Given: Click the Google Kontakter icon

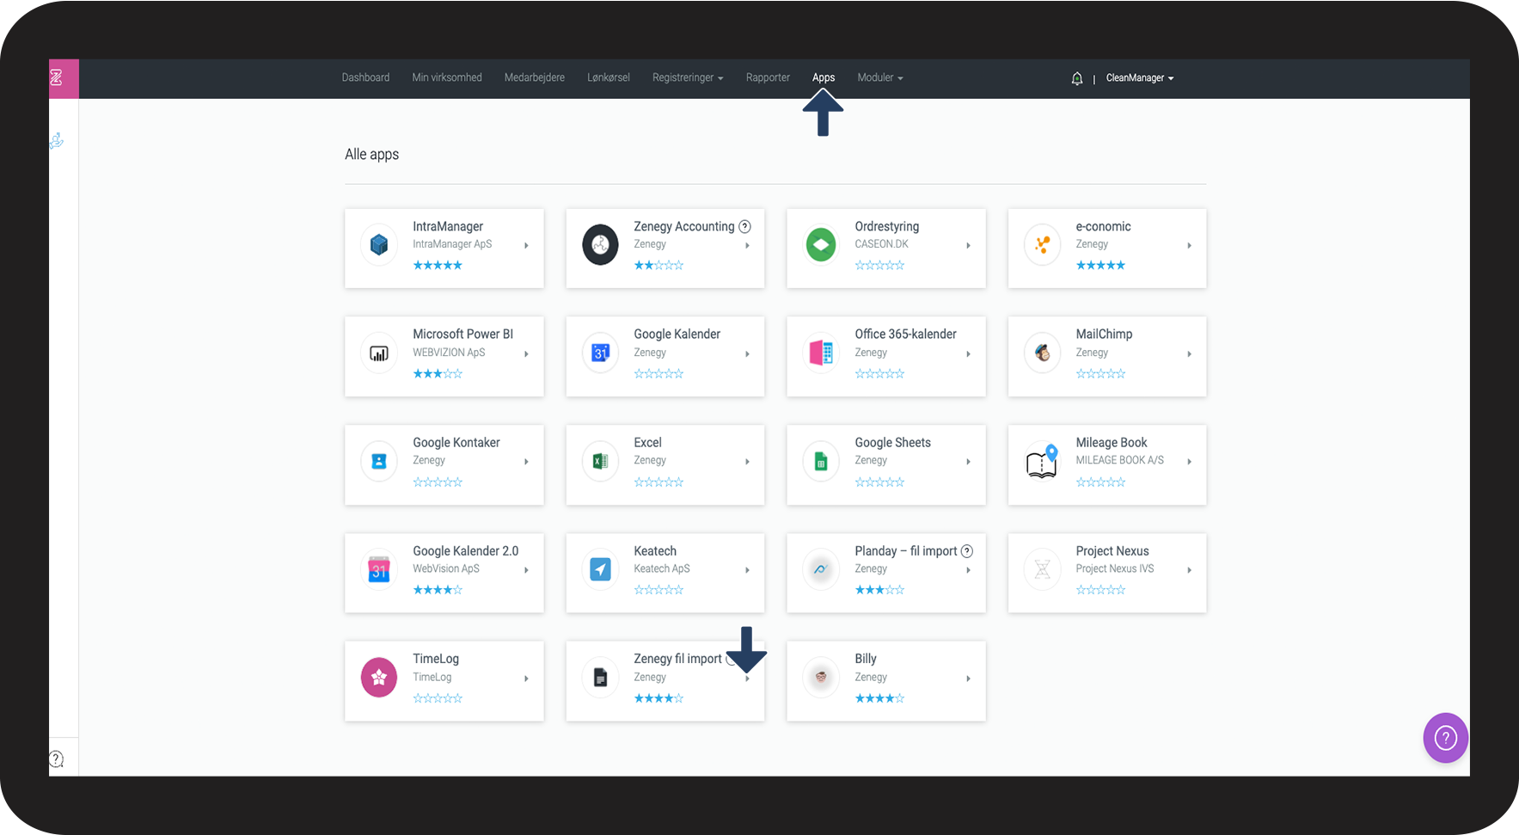Looking at the screenshot, I should tap(379, 462).
